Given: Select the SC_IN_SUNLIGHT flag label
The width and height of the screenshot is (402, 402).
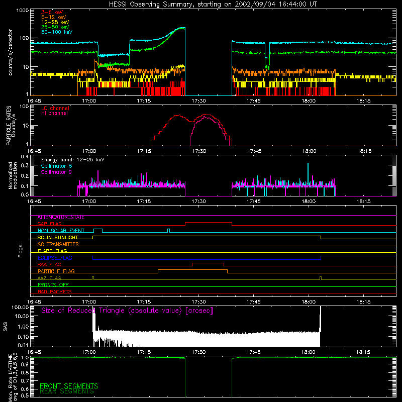Looking at the screenshot, I should [x=58, y=237].
